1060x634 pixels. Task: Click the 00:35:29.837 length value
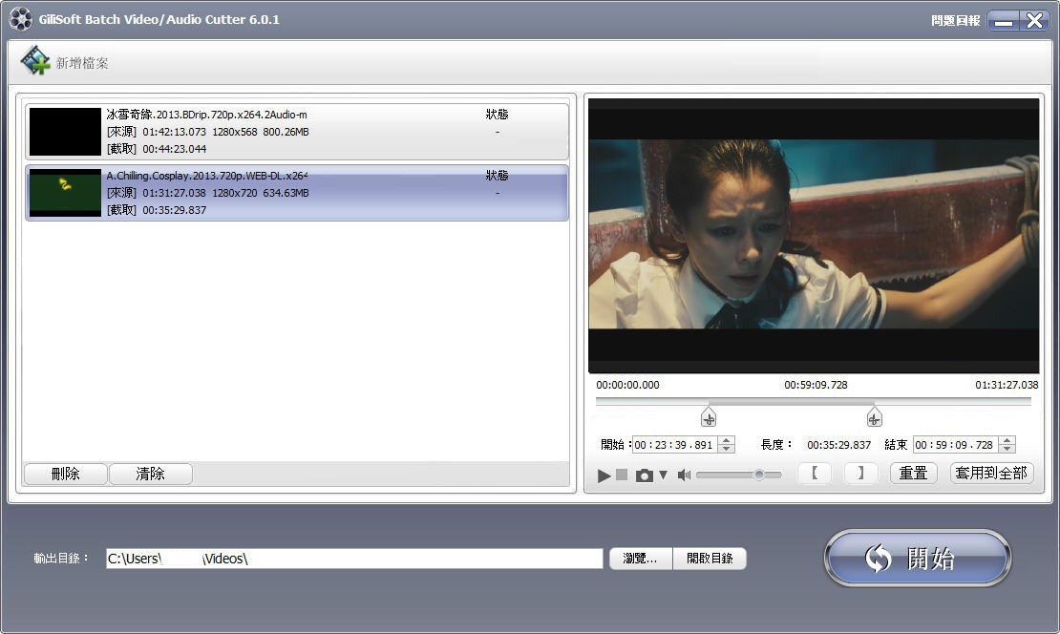pos(839,445)
